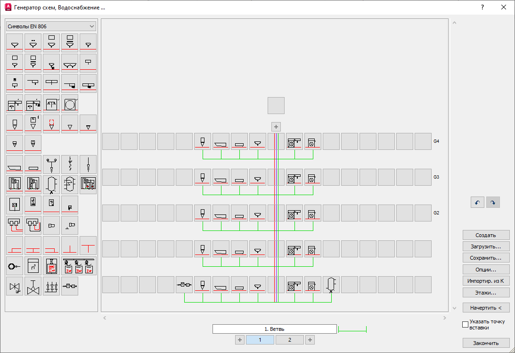Choose the red upright T connector symbol
This screenshot has width=515, height=353.
click(88, 246)
